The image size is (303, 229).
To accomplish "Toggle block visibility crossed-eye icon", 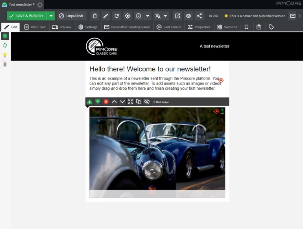I will pyautogui.click(x=147, y=102).
